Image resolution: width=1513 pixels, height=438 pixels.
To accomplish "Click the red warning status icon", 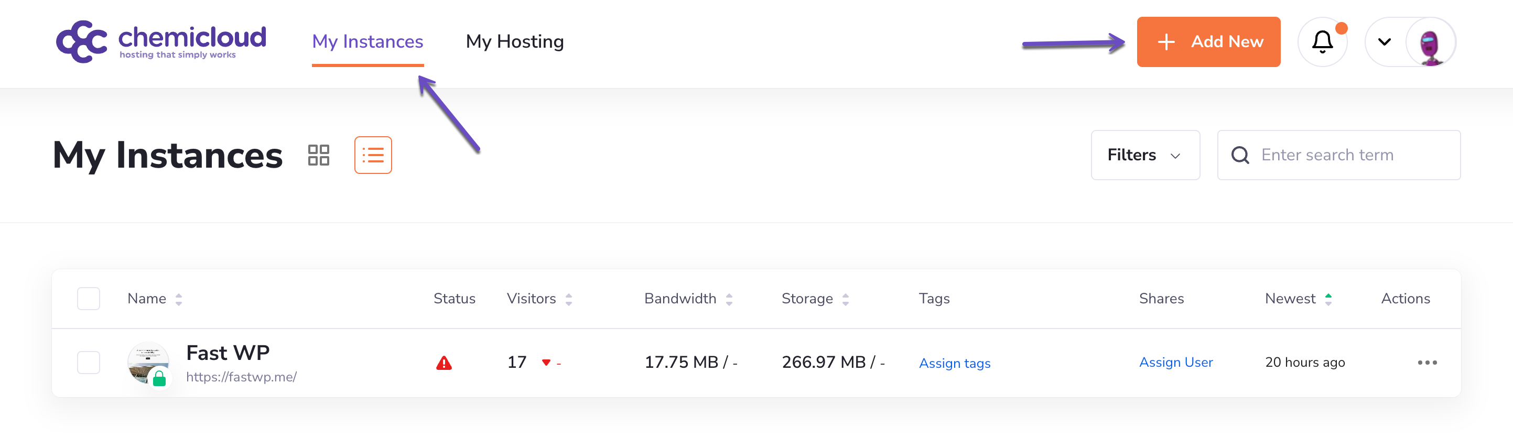I will pos(444,363).
